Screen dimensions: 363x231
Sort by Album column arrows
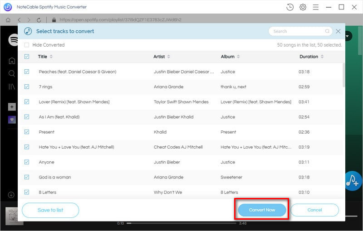239,57
